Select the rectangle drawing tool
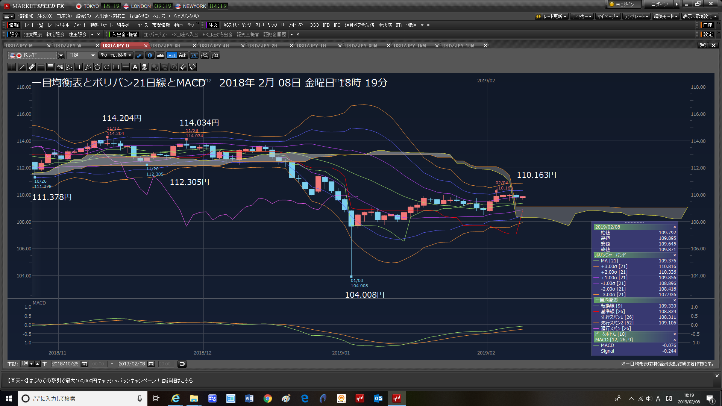 pyautogui.click(x=116, y=67)
